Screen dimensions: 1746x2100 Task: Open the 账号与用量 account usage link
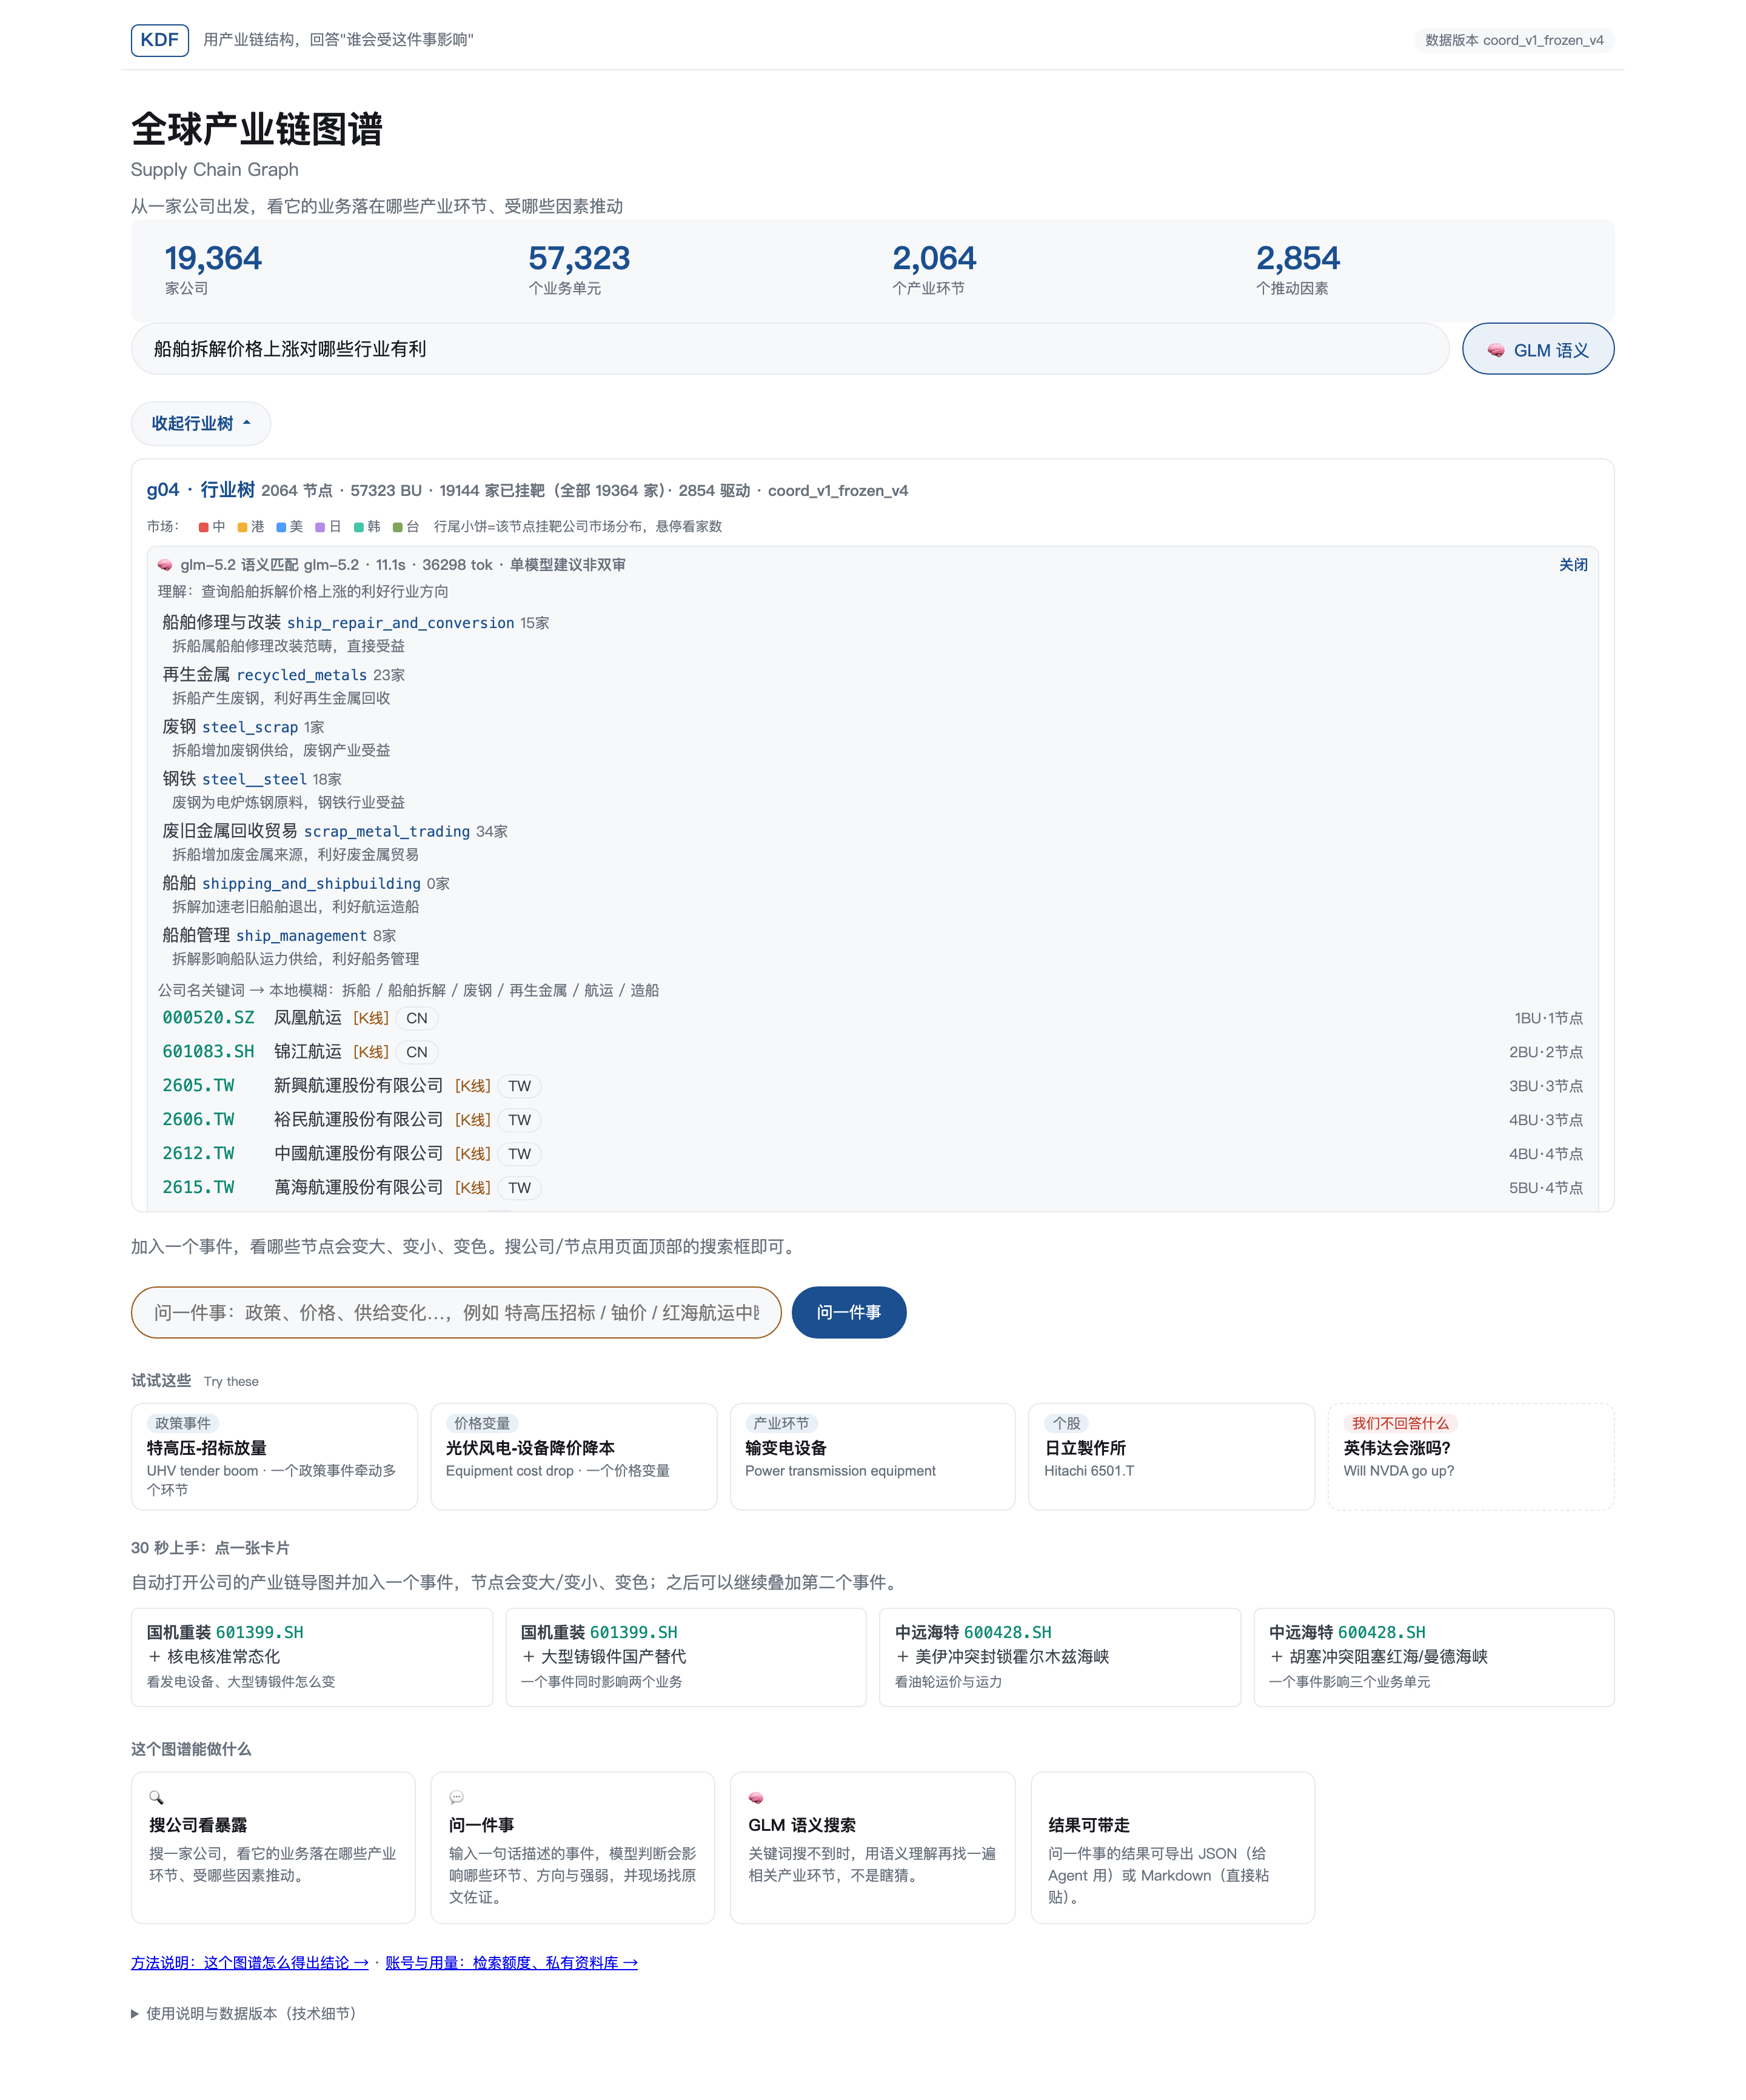[x=511, y=1962]
